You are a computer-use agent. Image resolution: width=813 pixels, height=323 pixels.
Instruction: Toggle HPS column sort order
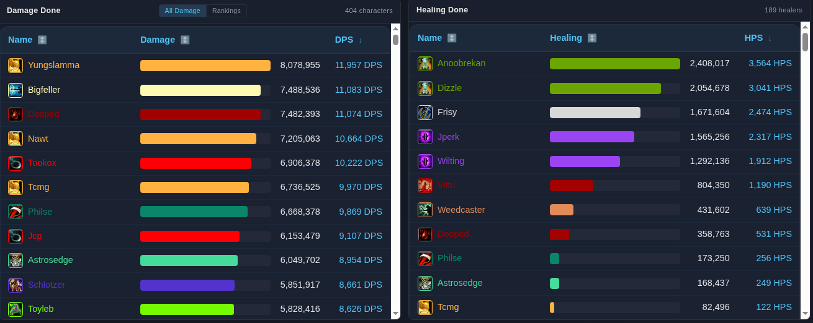(770, 38)
